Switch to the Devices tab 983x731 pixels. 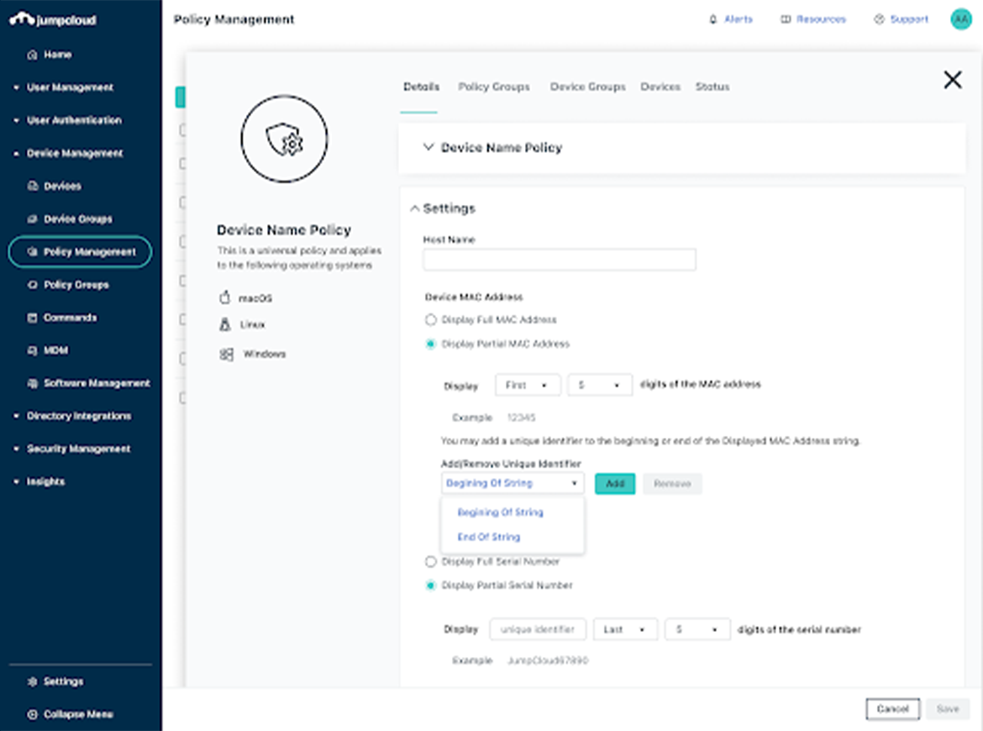[x=660, y=87]
